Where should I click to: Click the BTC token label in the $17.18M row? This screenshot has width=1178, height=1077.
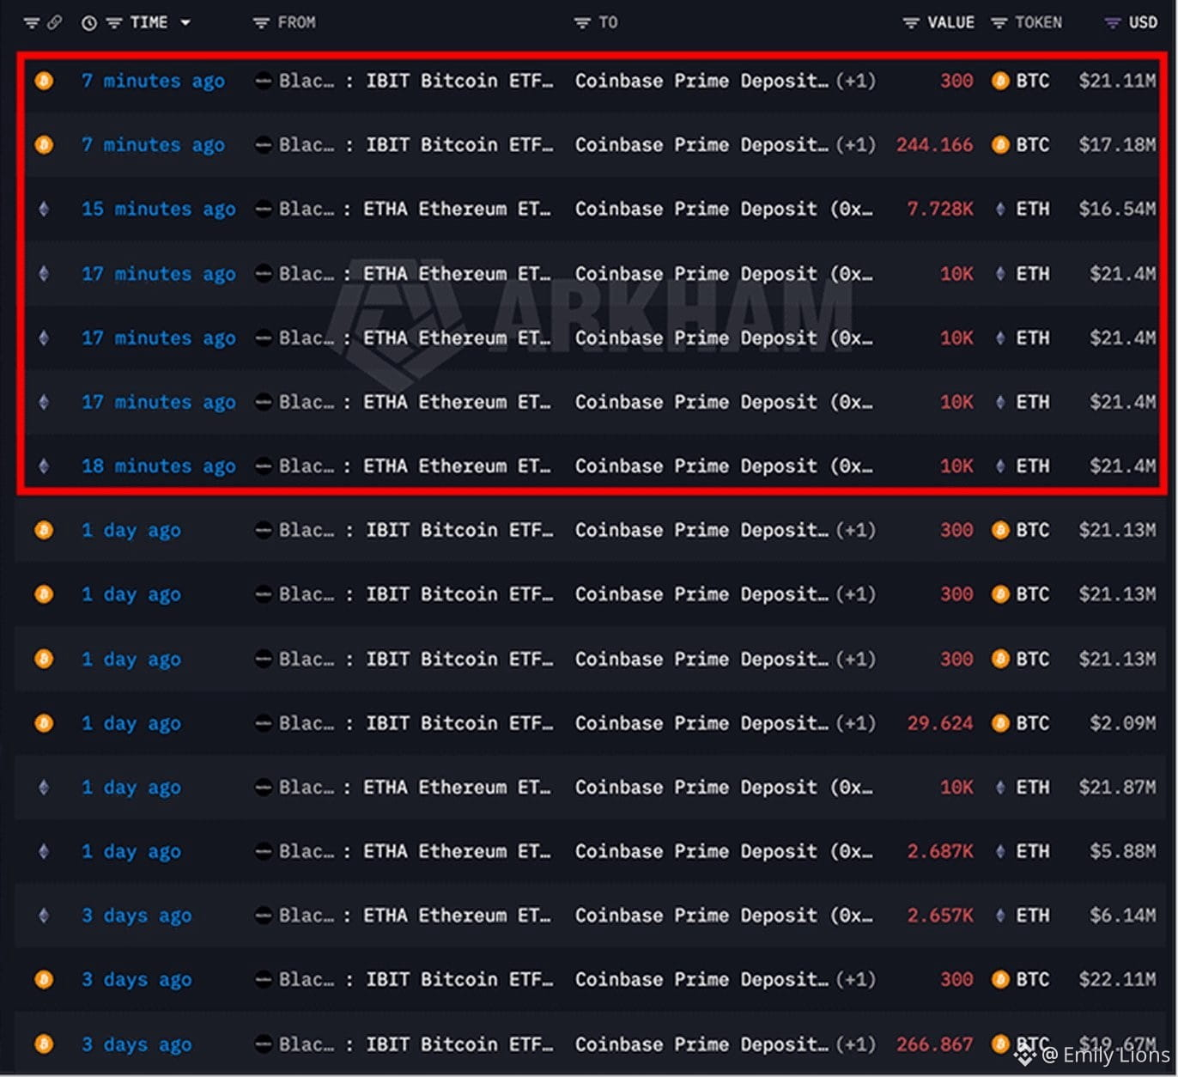click(1033, 144)
